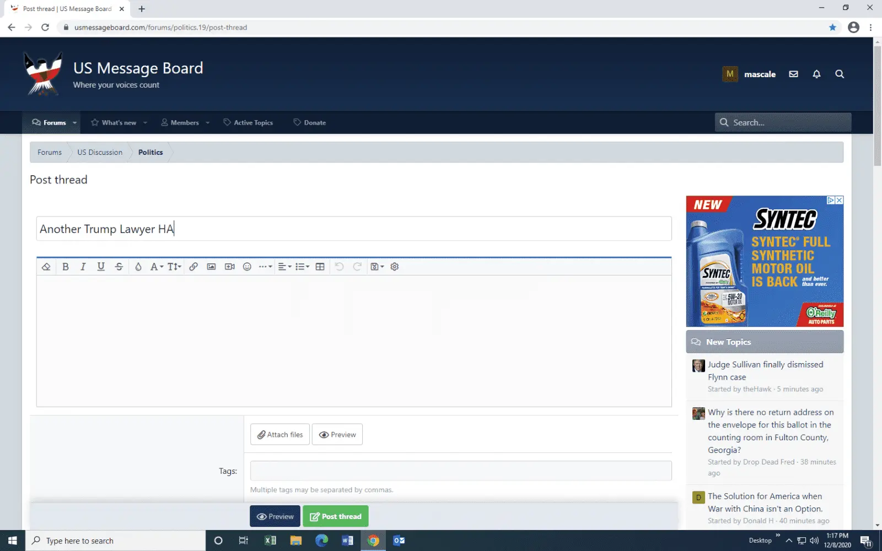Open the Forums navigation tab

pyautogui.click(x=49, y=122)
